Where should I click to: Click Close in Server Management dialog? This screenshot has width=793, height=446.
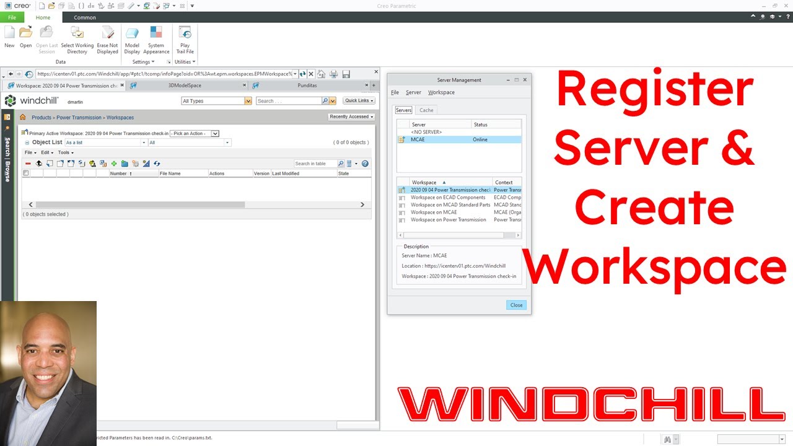516,305
